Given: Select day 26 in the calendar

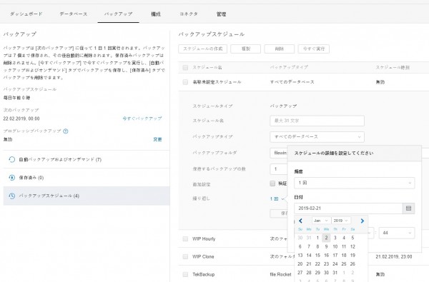Looking at the screenshot, I should coord(352,264).
